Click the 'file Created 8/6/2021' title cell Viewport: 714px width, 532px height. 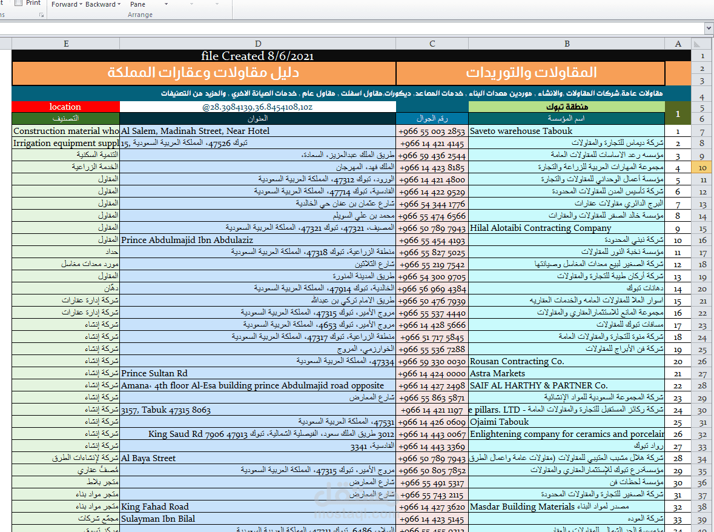[x=258, y=56]
